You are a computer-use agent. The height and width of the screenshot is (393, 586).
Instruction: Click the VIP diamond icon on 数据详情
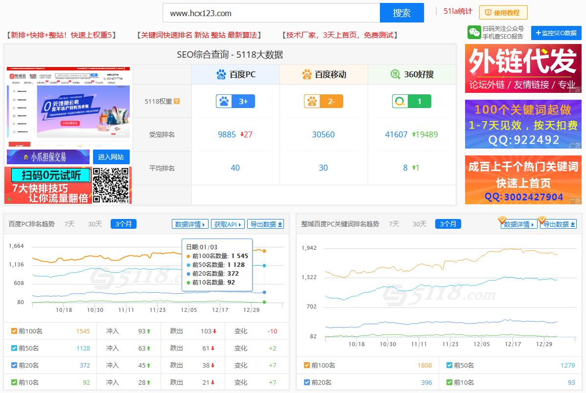click(x=502, y=219)
